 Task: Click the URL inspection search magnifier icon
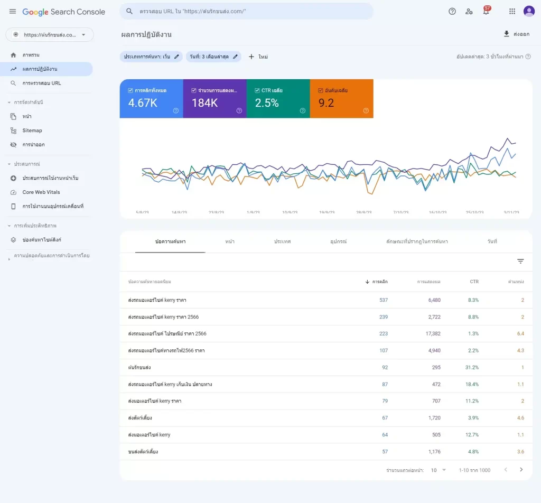(129, 12)
